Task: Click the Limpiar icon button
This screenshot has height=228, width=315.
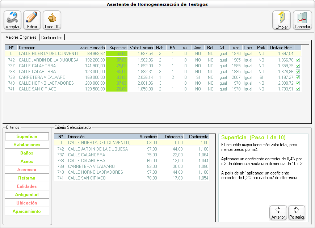Action: coord(281,20)
